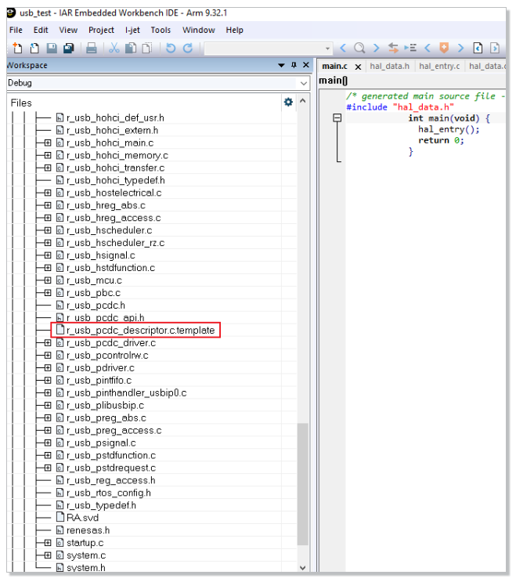The image size is (516, 582).
Task: Undo the last edit with toolbar icon
Action: tap(171, 49)
